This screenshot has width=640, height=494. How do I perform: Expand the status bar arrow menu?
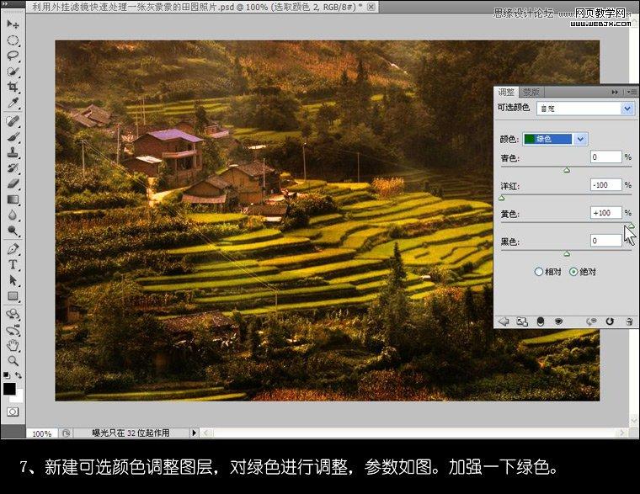pyautogui.click(x=195, y=433)
